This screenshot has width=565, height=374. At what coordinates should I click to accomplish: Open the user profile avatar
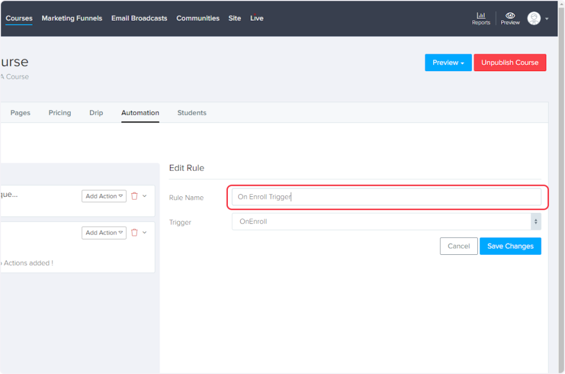(534, 18)
